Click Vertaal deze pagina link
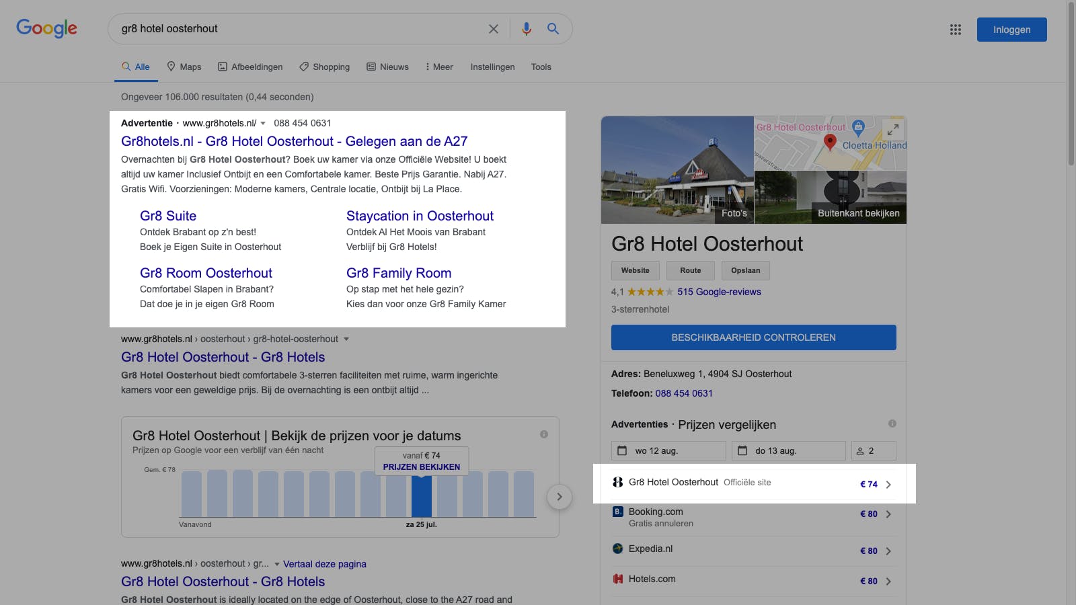Viewport: 1076px width, 605px height. coord(325,564)
